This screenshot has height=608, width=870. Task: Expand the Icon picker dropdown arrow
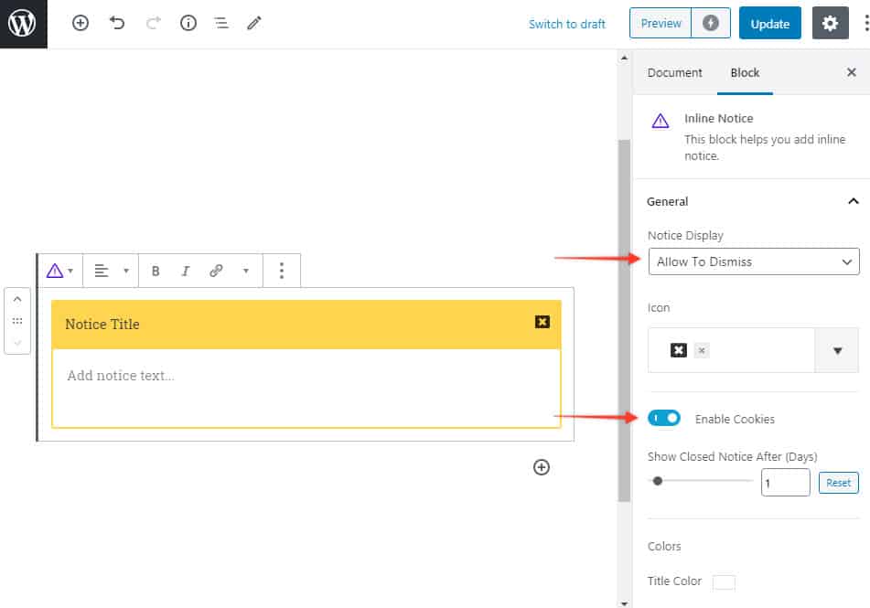pos(837,350)
